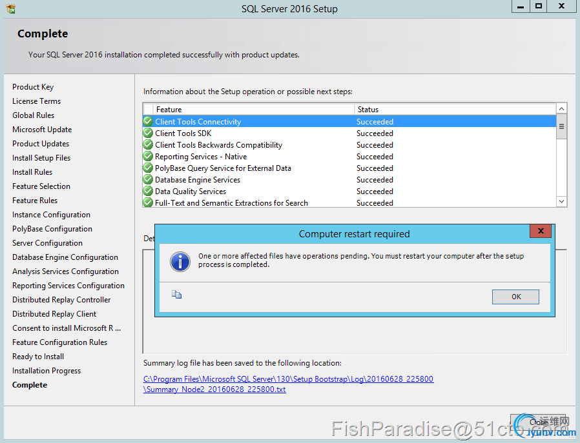
Task: Click the check icon beside Client Tools Backwards Compatibility
Action: point(148,144)
